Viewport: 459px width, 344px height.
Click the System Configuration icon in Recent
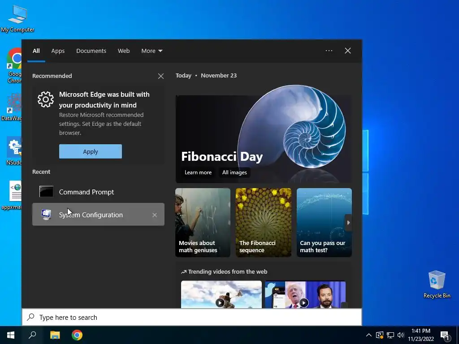pos(46,215)
